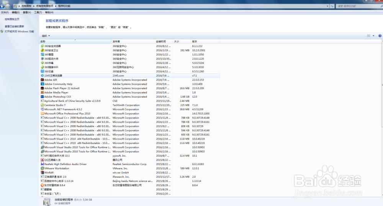Click the 360随身WiFi program icon
Image resolution: width=383 pixels, height=206 pixels.
[42, 67]
